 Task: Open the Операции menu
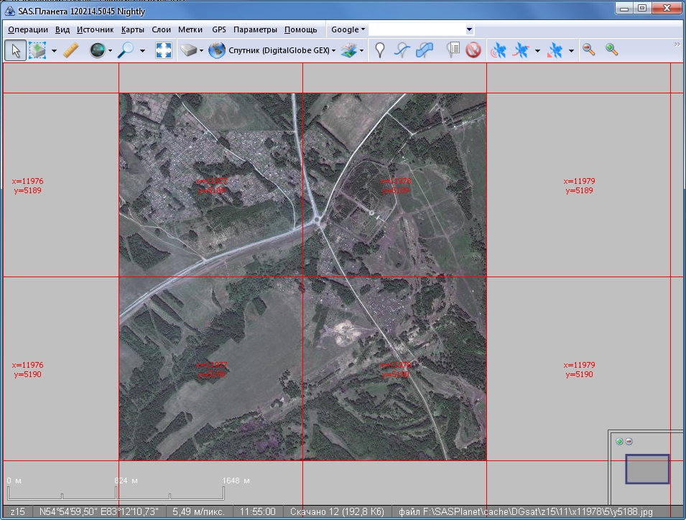click(28, 29)
